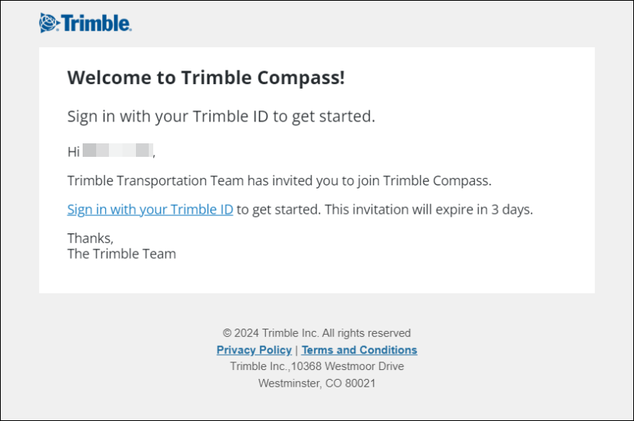This screenshot has width=634, height=421.
Task: Click the 'Hi' greeting word
Action: (74, 152)
